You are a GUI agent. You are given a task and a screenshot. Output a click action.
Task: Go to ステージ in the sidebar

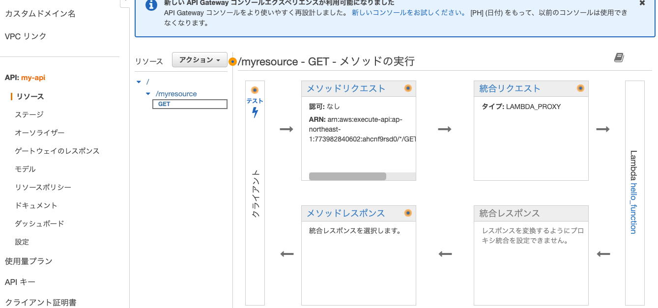29,114
